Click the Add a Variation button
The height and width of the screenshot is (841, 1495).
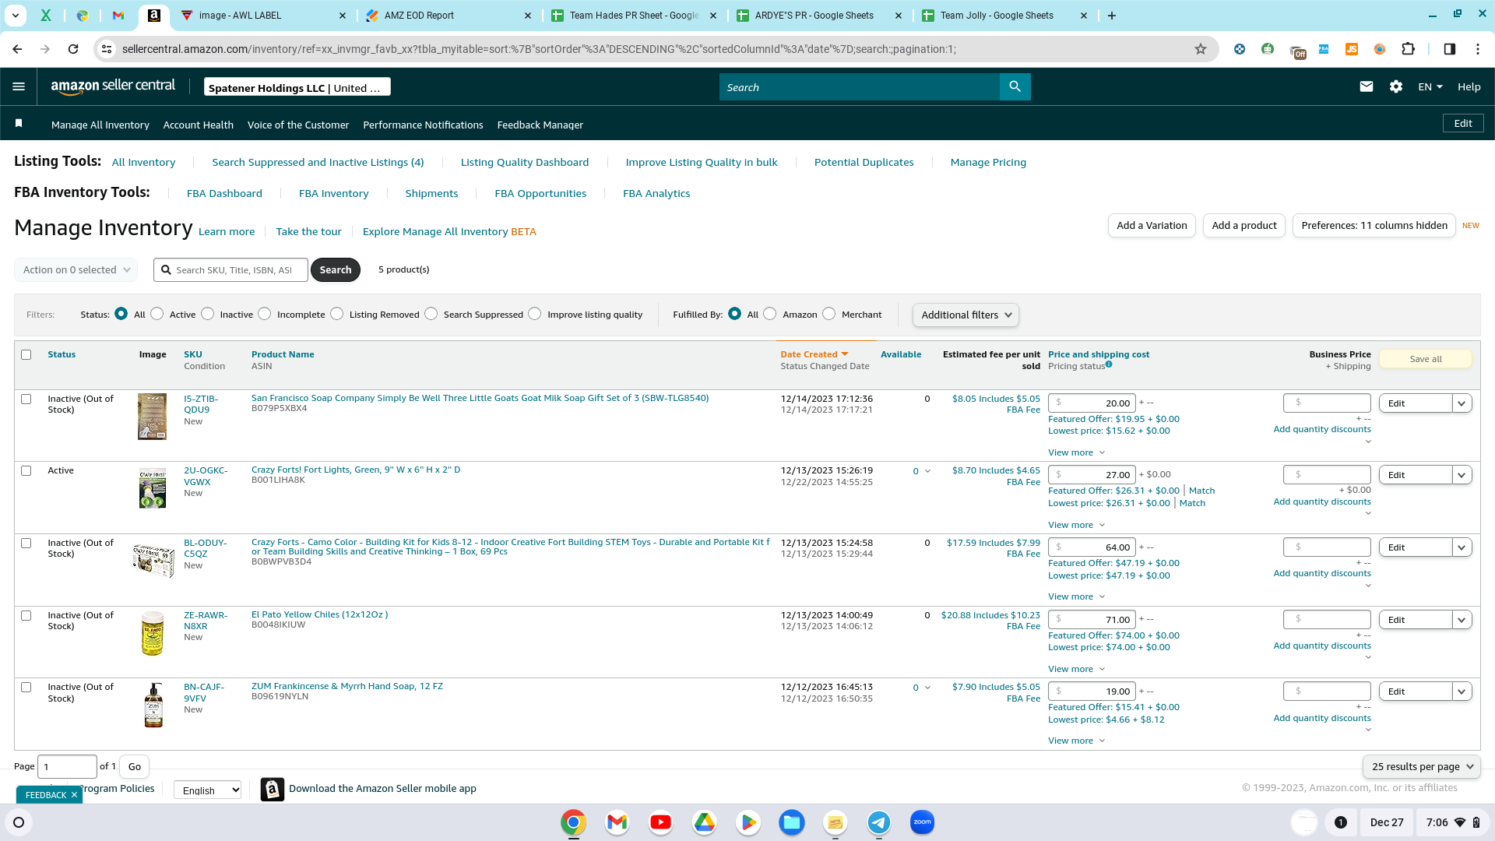(x=1152, y=226)
